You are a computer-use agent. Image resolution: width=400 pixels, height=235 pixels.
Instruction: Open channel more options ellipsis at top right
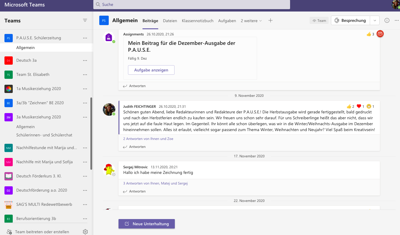[397, 20]
